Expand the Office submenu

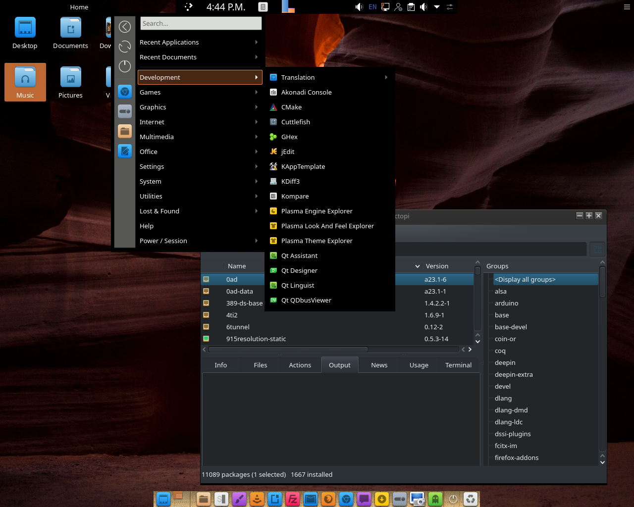click(200, 152)
